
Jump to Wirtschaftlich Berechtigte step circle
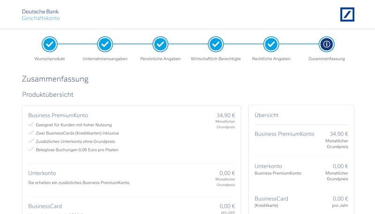[x=216, y=44]
